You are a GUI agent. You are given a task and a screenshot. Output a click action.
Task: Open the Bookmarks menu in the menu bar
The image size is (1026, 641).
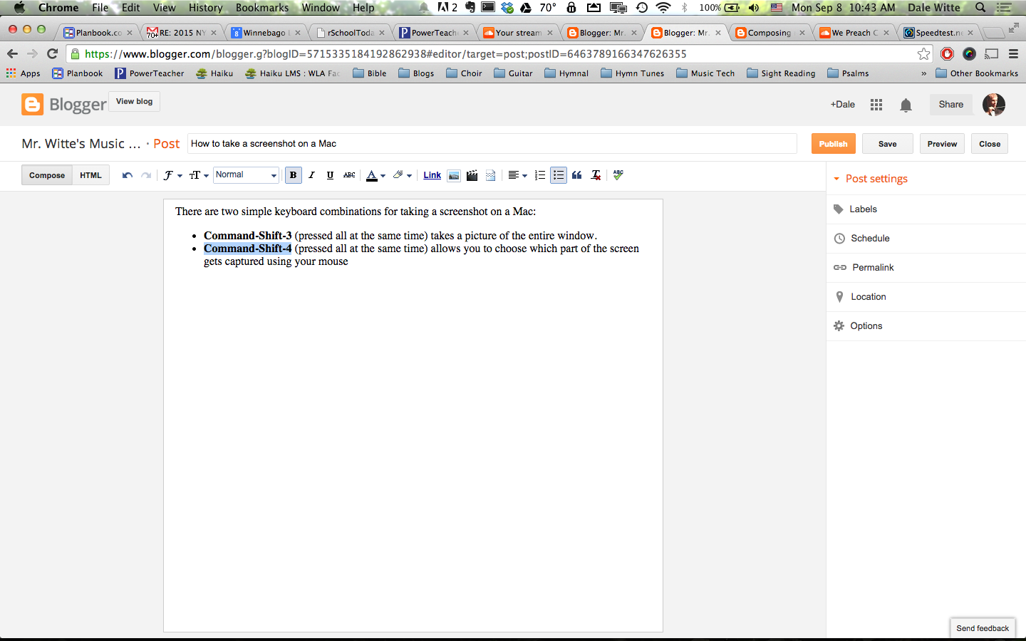(262, 8)
